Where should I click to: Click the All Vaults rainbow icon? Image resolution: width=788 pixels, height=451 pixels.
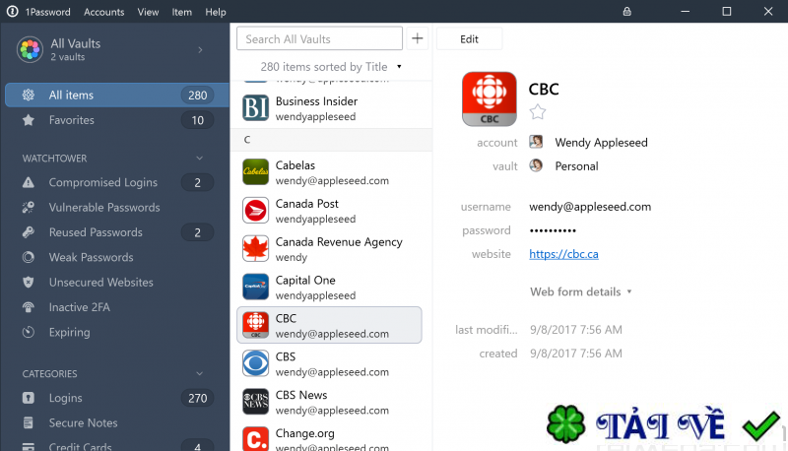coord(30,49)
